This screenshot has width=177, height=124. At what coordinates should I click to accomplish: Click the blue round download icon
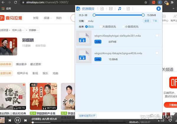[x=158, y=9]
